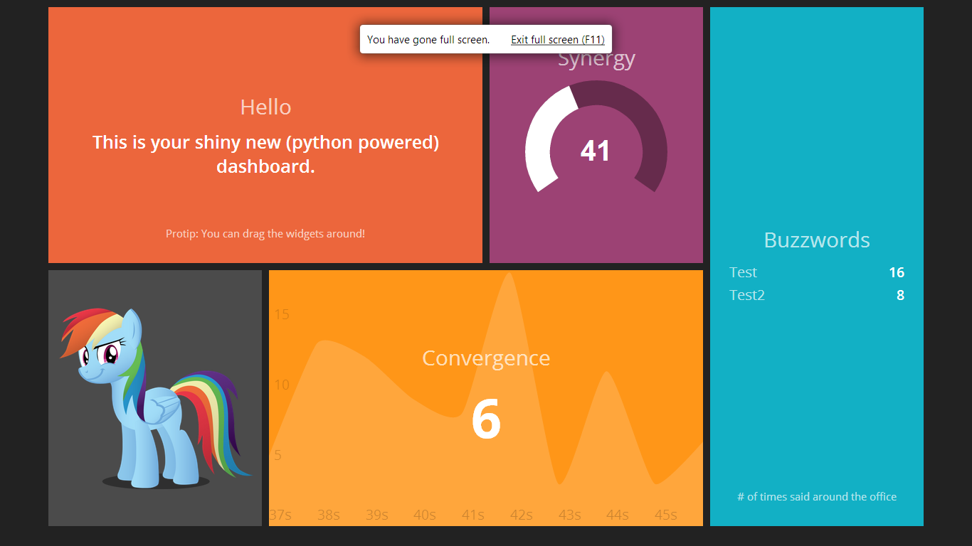
Task: Click the 45s x-axis tick label
Action: point(666,515)
